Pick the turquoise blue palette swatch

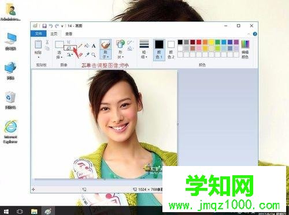pos(224,42)
